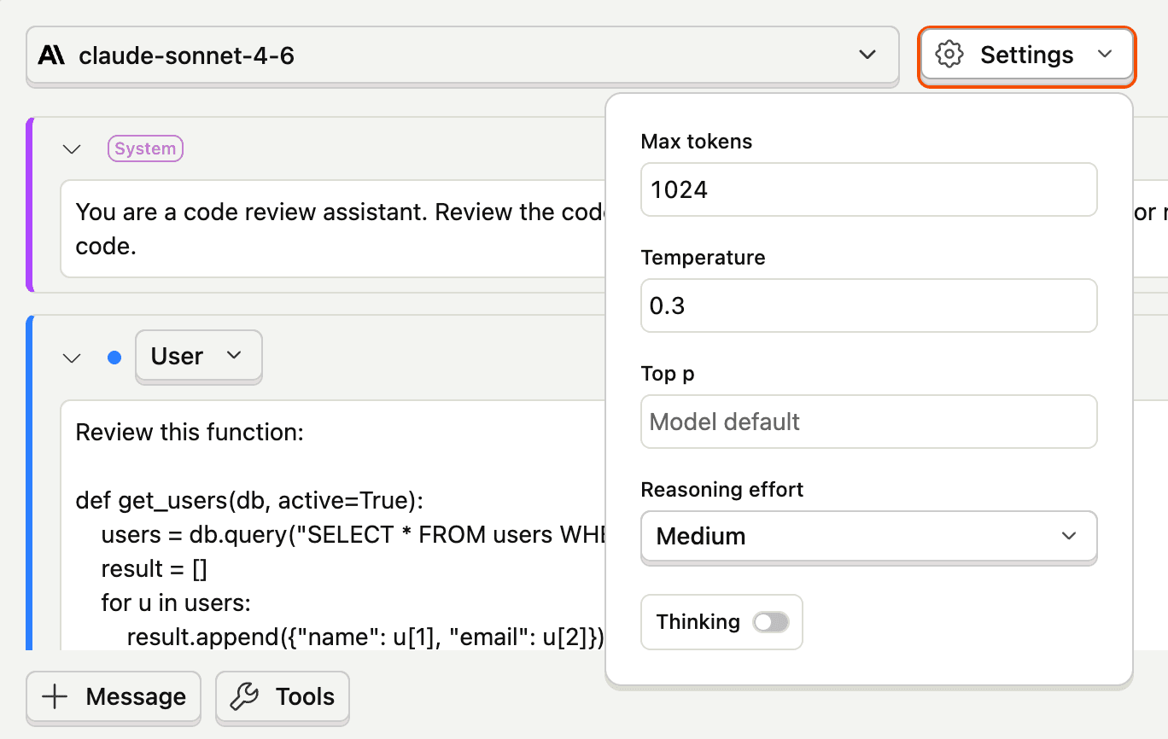Viewport: 1168px width, 739px height.
Task: Click the "Review this function:" text line
Action: tap(190, 433)
